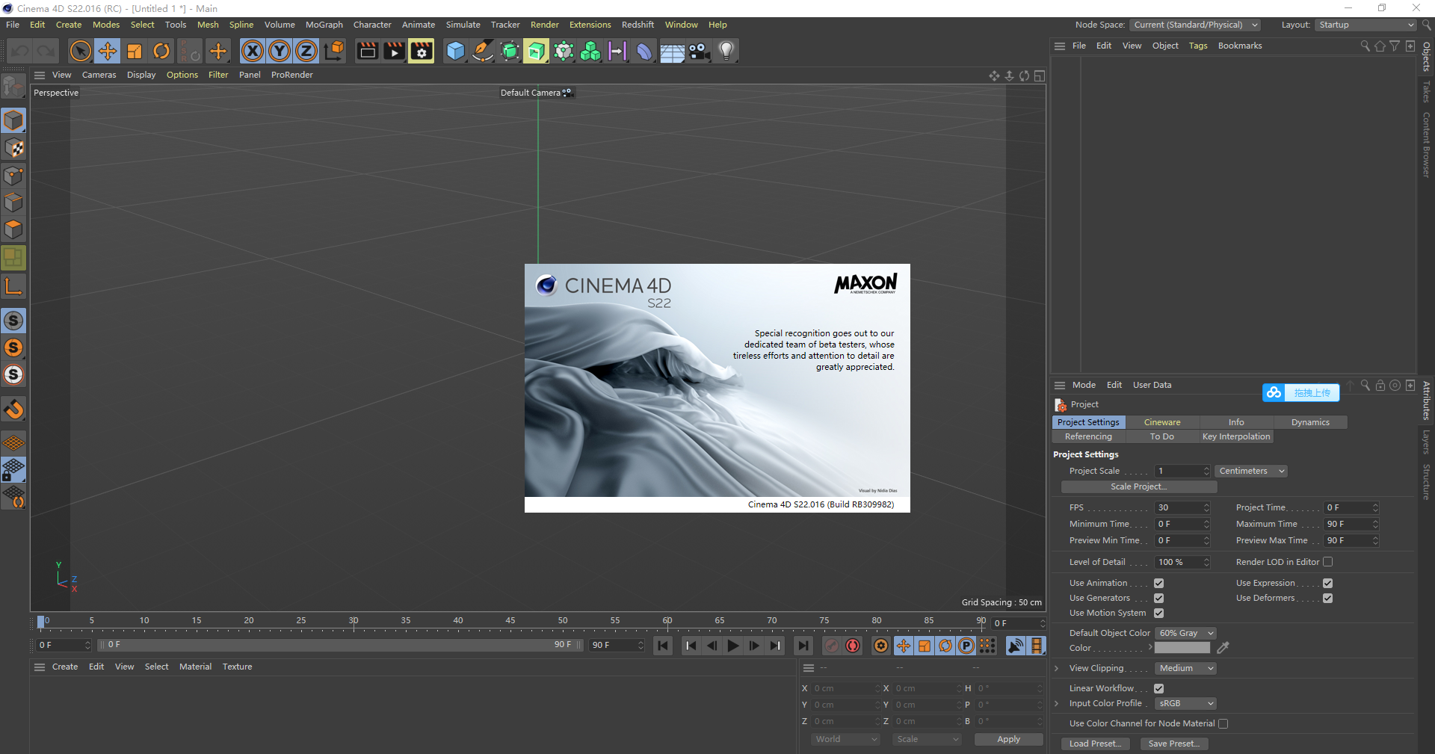Enable Render LOD in Editor

coord(1327,562)
